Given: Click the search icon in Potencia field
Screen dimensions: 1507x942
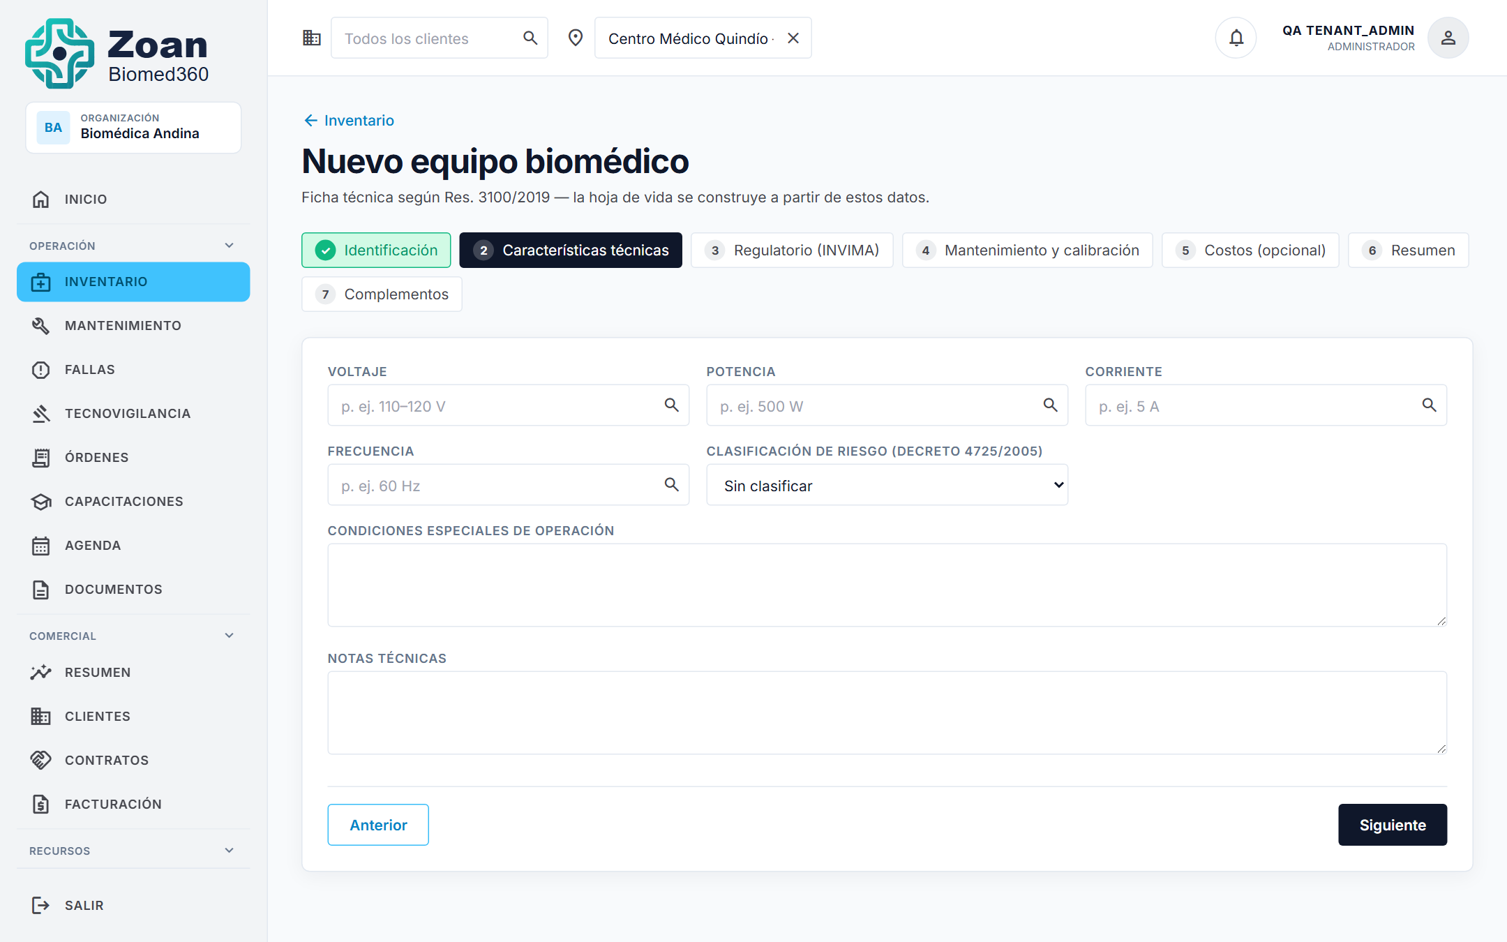Looking at the screenshot, I should pos(1051,405).
